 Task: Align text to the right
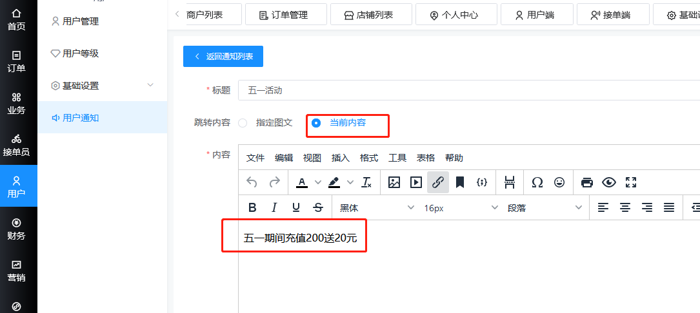(647, 207)
